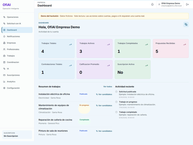Open the Empresas section
Image resolution: width=193 pixels, height=145 pixels.
click(17, 43)
